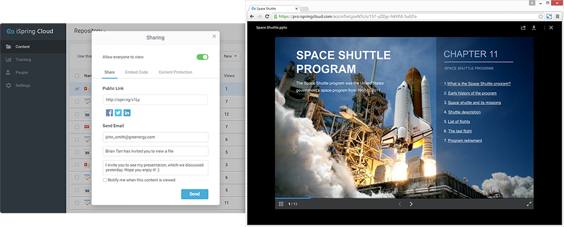Open the People section in the sidebar
The height and width of the screenshot is (227, 564).
[33, 72]
